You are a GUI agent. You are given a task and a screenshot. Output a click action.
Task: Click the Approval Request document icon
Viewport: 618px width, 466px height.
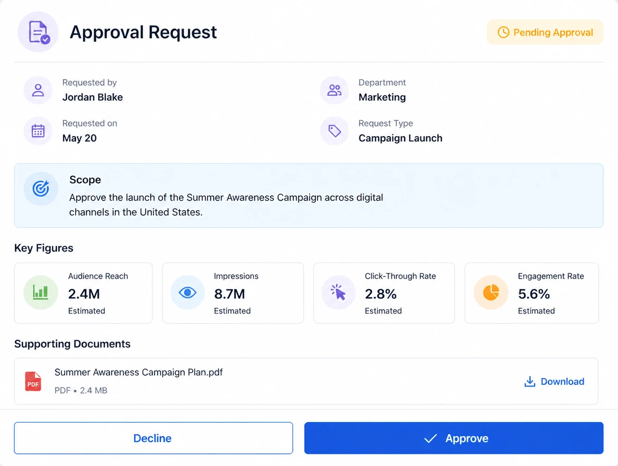(38, 32)
